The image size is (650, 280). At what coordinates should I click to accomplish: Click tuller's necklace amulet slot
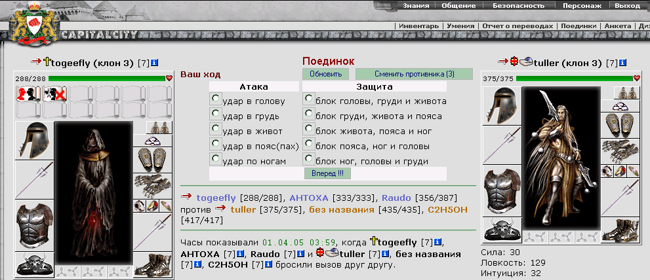[620, 106]
